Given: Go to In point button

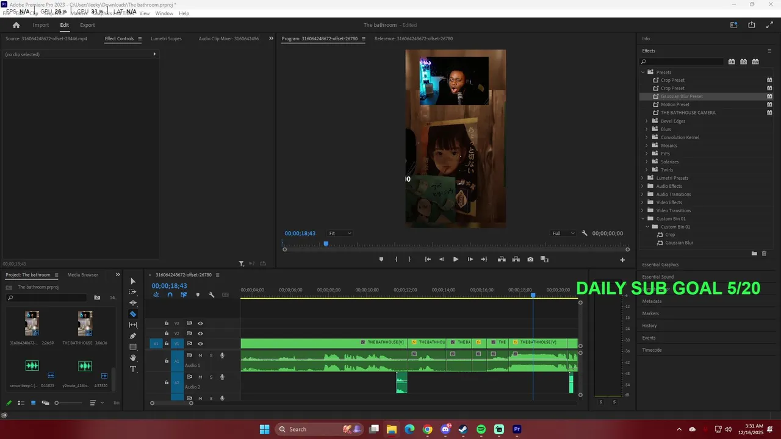Looking at the screenshot, I should (428, 259).
